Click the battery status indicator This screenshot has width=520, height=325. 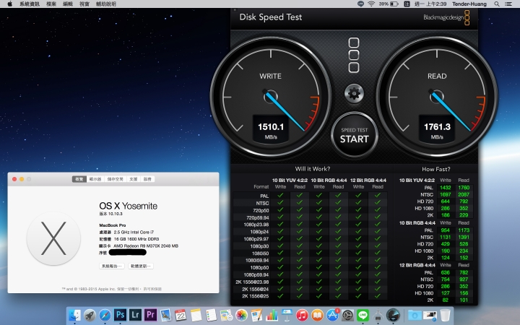[389, 4]
